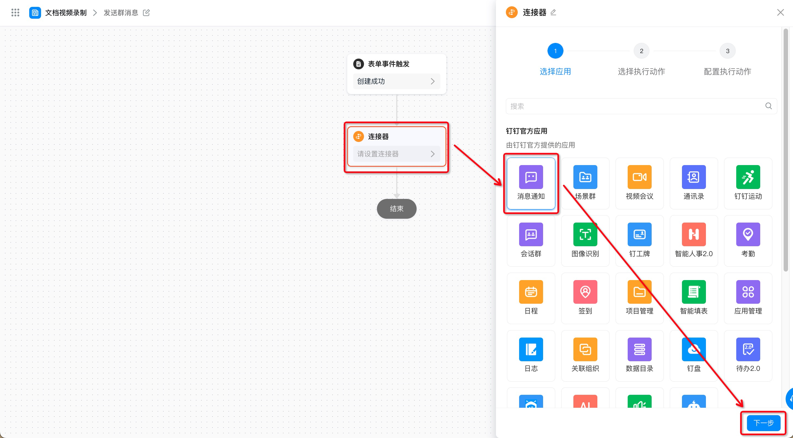Rename the 连接器 panel title pencil icon
This screenshot has height=438, width=793.
[553, 12]
